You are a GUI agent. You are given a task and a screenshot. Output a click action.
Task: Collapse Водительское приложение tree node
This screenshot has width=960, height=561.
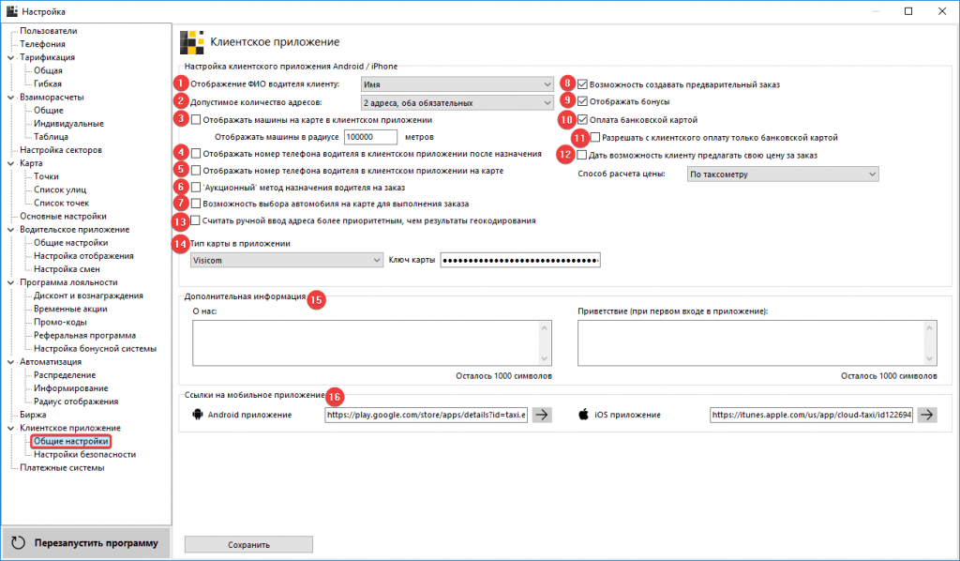click(10, 230)
